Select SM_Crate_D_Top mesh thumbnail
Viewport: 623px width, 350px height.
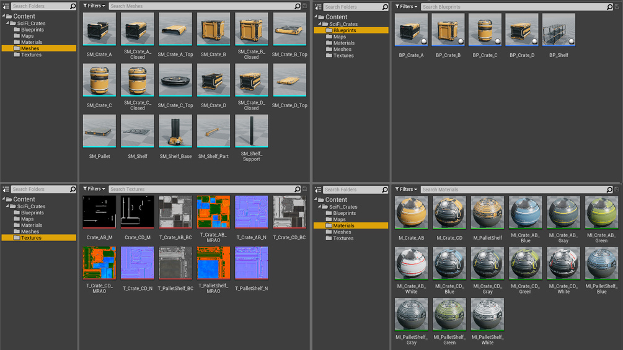click(289, 80)
